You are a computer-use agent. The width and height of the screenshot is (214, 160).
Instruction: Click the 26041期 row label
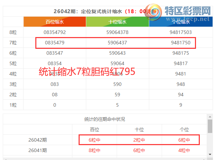coord(37,150)
